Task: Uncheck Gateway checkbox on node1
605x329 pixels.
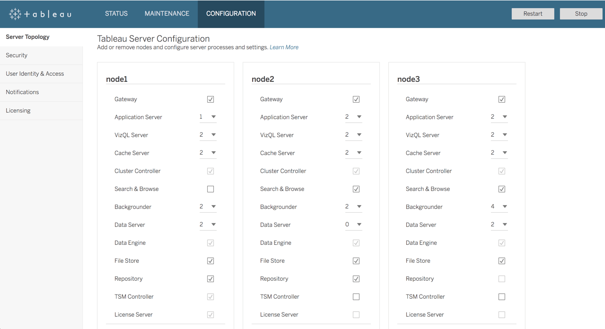Action: (x=210, y=99)
